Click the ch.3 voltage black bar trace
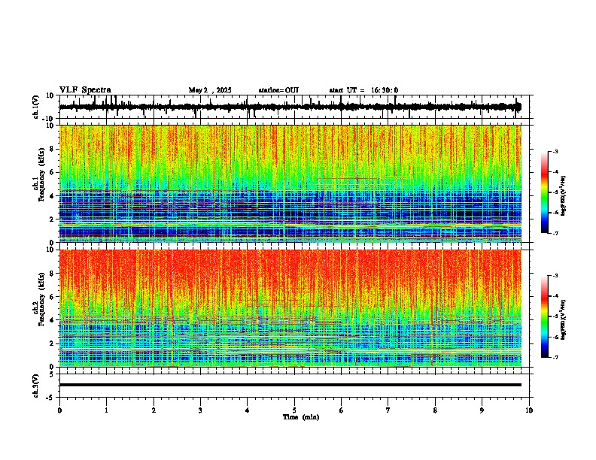 290,385
